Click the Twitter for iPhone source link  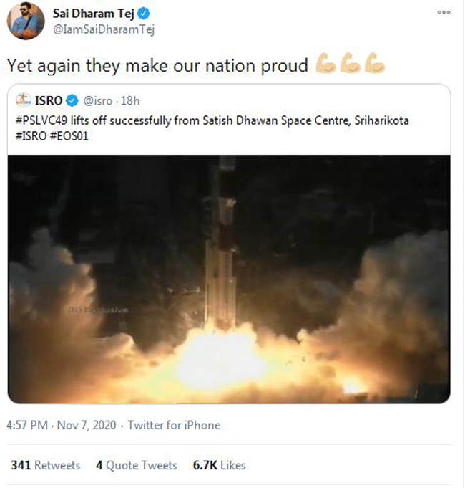(174, 425)
